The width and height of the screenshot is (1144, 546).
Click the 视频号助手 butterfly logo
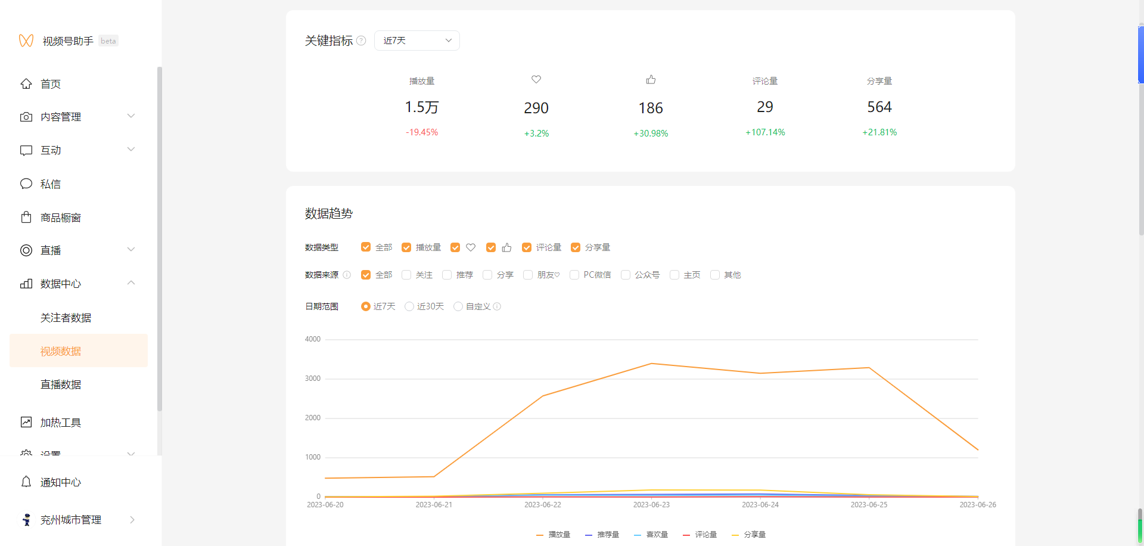(x=26, y=41)
